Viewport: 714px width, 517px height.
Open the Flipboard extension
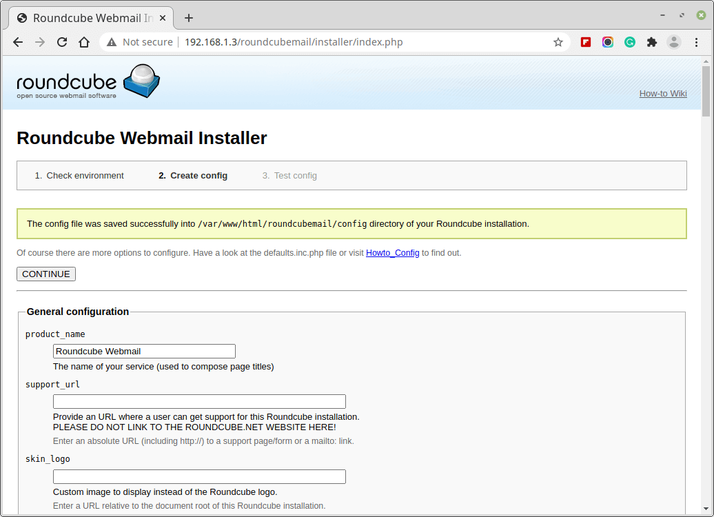click(586, 42)
